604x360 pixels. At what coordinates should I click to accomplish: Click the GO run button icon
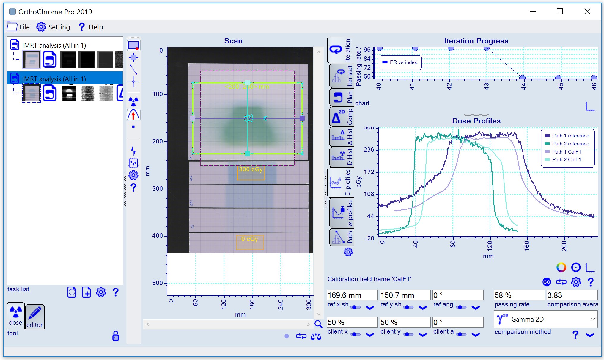coord(547,282)
